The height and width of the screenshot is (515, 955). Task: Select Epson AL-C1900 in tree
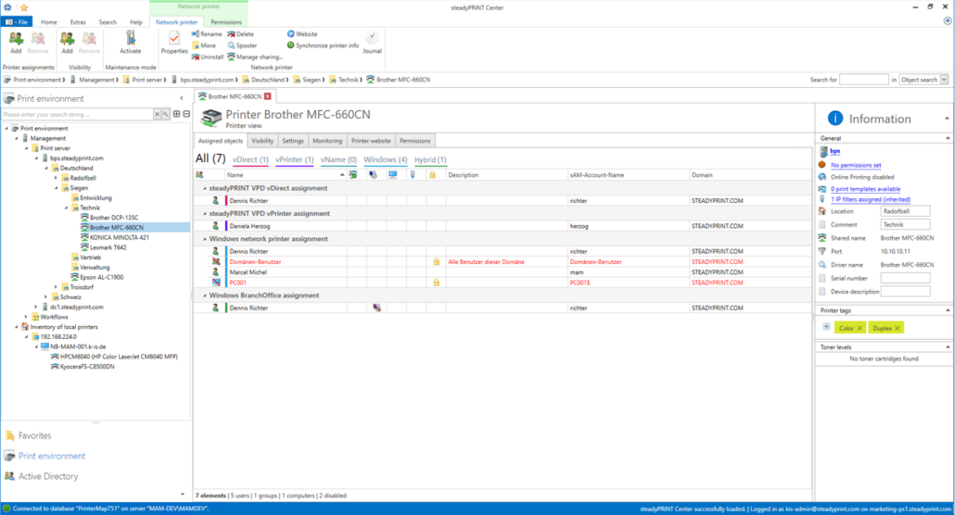click(x=102, y=277)
